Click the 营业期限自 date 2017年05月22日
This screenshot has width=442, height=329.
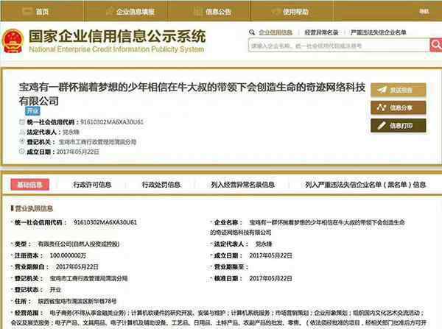point(77,266)
